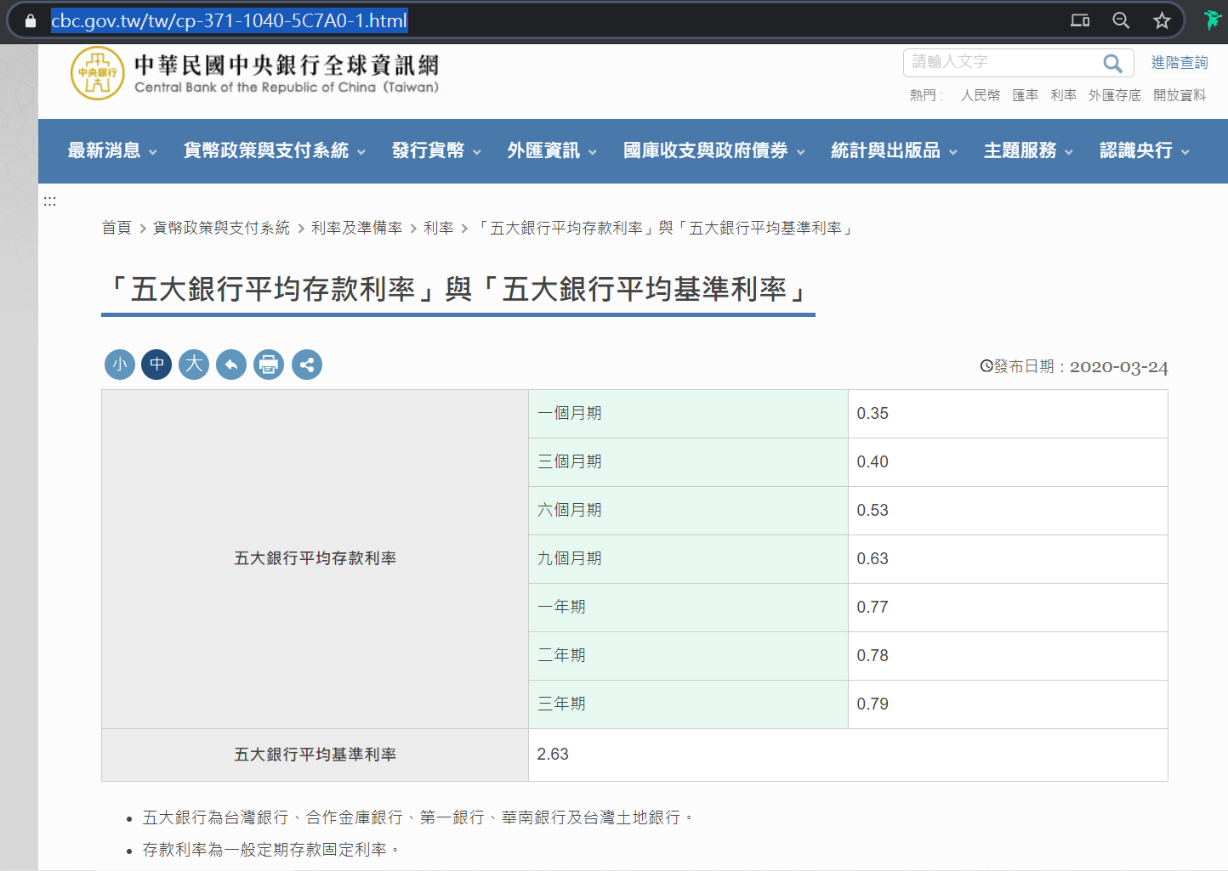Expand the 發行貨幣 menu
The height and width of the screenshot is (871, 1228).
(x=436, y=150)
